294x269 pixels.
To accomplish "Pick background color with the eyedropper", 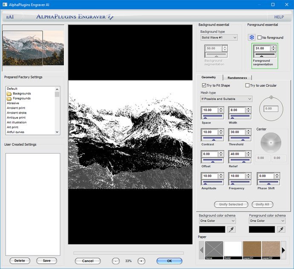I will click(x=231, y=229).
